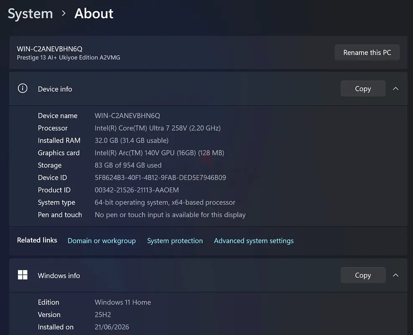
Task: Click the Pen and touch label
Action: (x=60, y=215)
